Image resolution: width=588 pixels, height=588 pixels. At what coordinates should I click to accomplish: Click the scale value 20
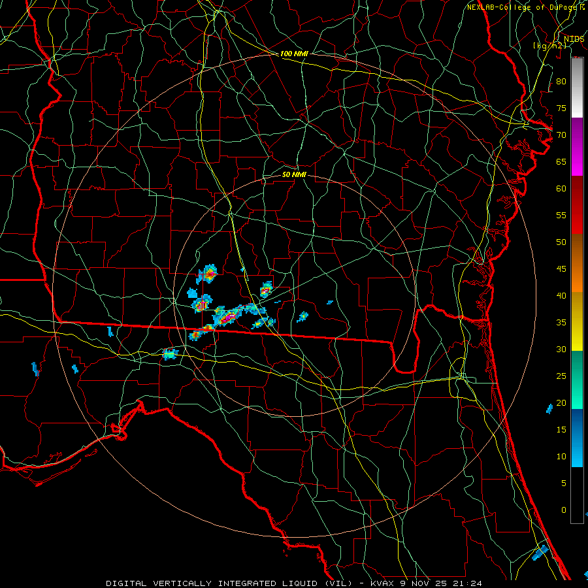click(x=561, y=403)
